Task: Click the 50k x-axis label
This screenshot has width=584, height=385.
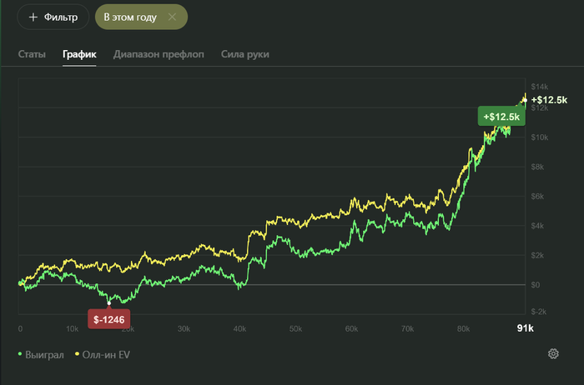Action: click(295, 329)
